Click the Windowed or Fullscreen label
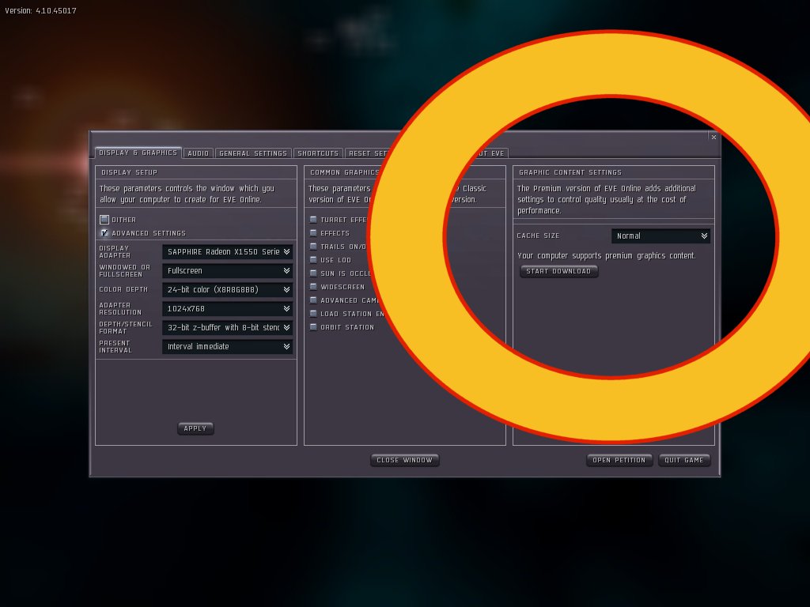The height and width of the screenshot is (607, 810). click(x=124, y=270)
